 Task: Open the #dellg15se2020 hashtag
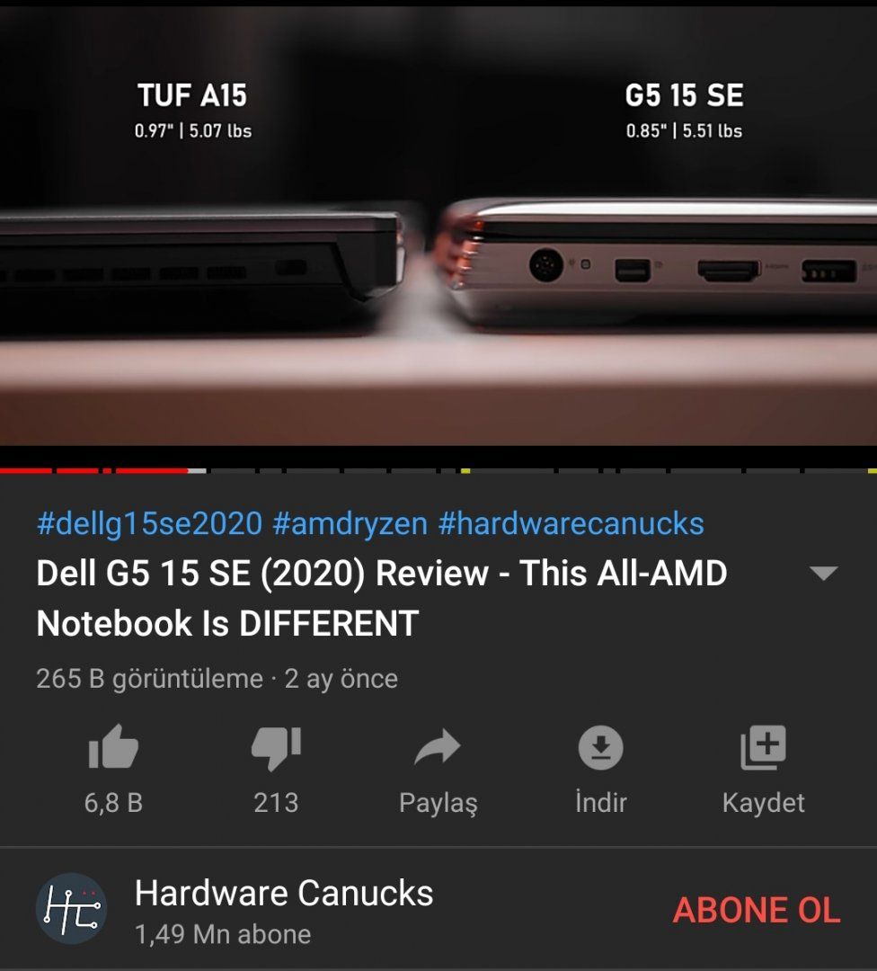pyautogui.click(x=149, y=523)
